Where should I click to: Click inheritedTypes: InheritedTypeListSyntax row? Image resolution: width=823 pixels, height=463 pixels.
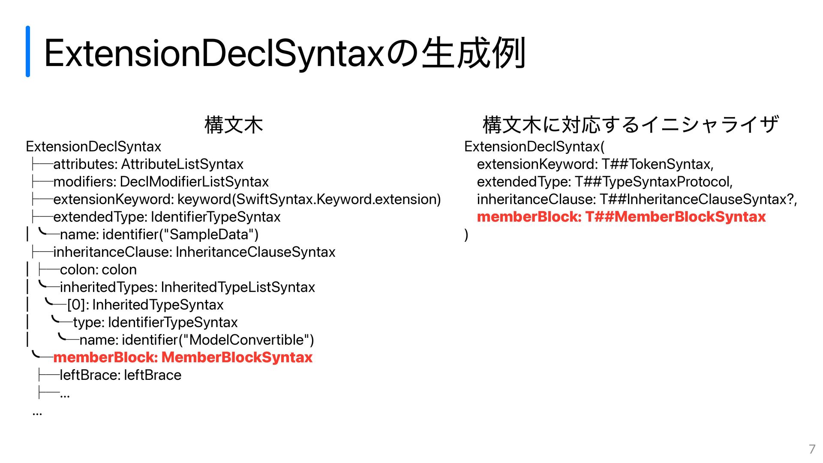pyautogui.click(x=187, y=287)
